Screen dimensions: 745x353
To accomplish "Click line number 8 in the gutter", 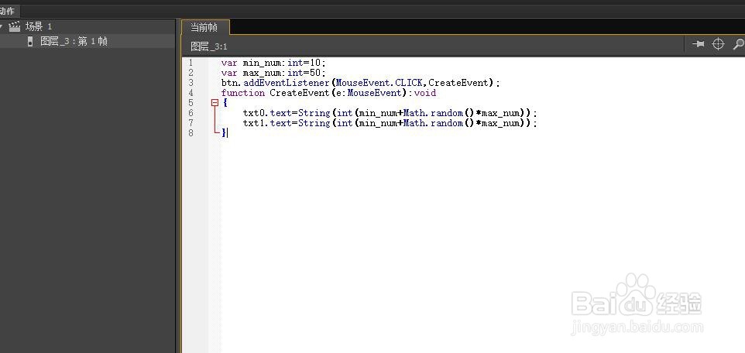I will [x=191, y=133].
